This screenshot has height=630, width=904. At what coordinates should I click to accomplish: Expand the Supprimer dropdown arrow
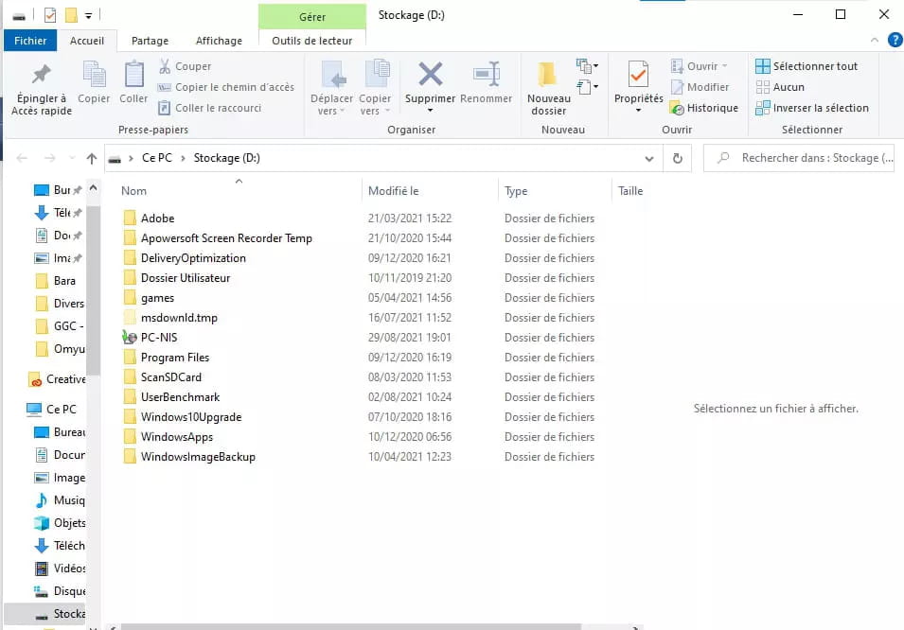[430, 111]
